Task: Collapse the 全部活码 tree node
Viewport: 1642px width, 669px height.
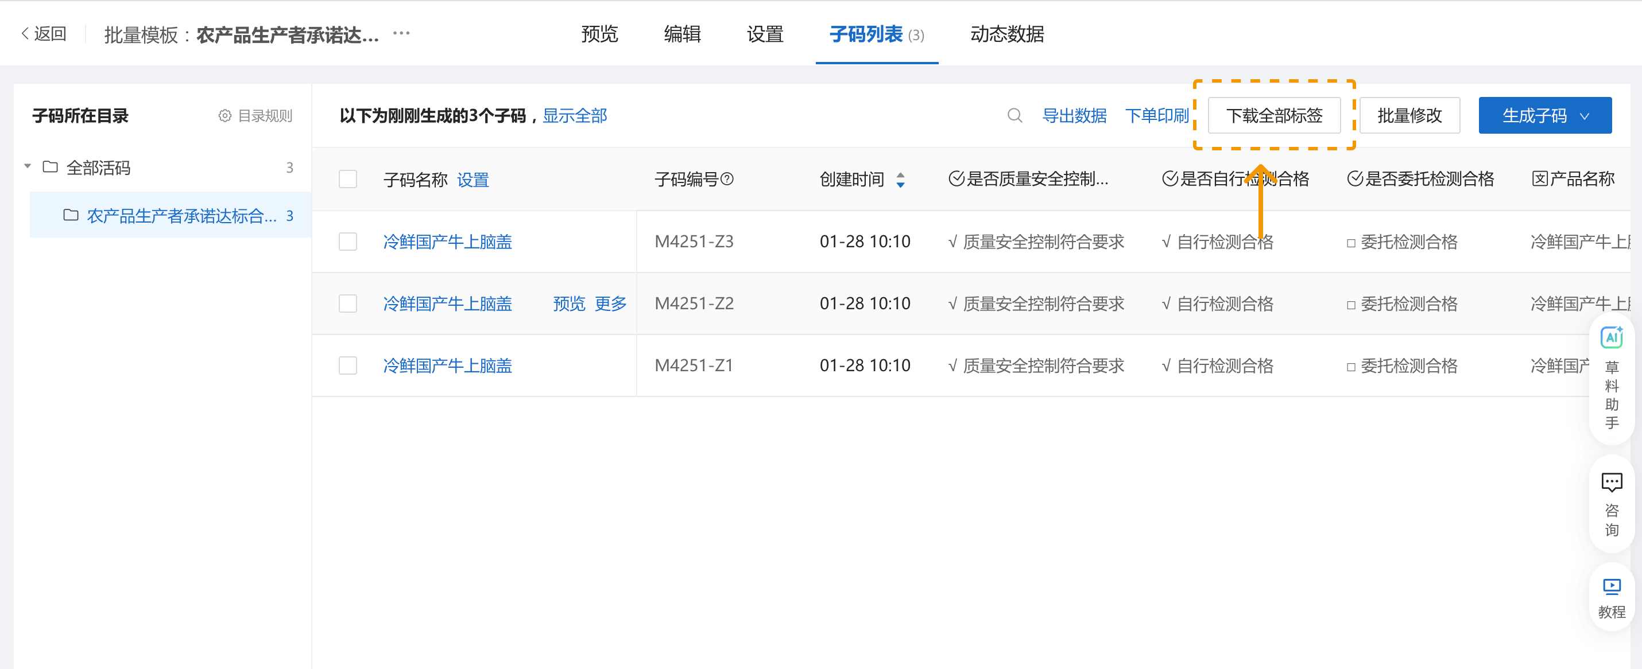Action: 28,166
